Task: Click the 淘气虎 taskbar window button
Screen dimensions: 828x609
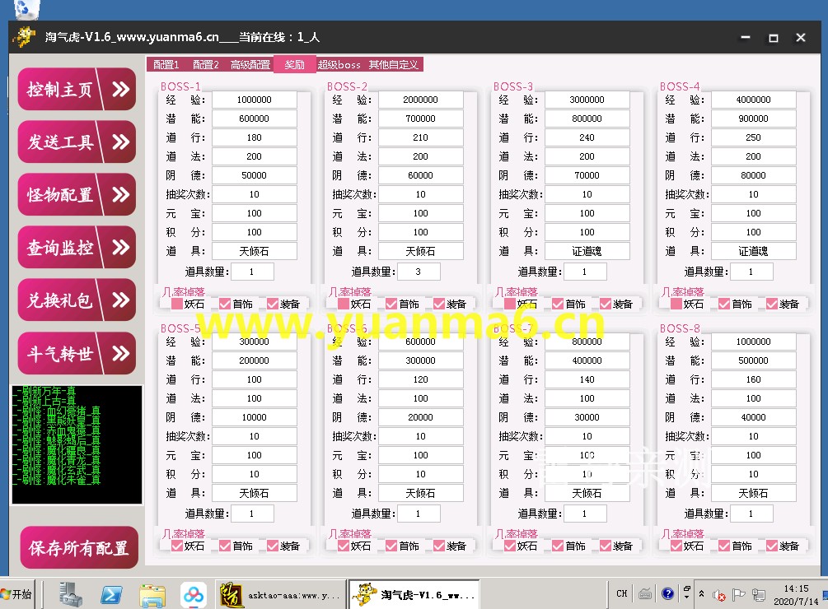Action: [x=414, y=595]
